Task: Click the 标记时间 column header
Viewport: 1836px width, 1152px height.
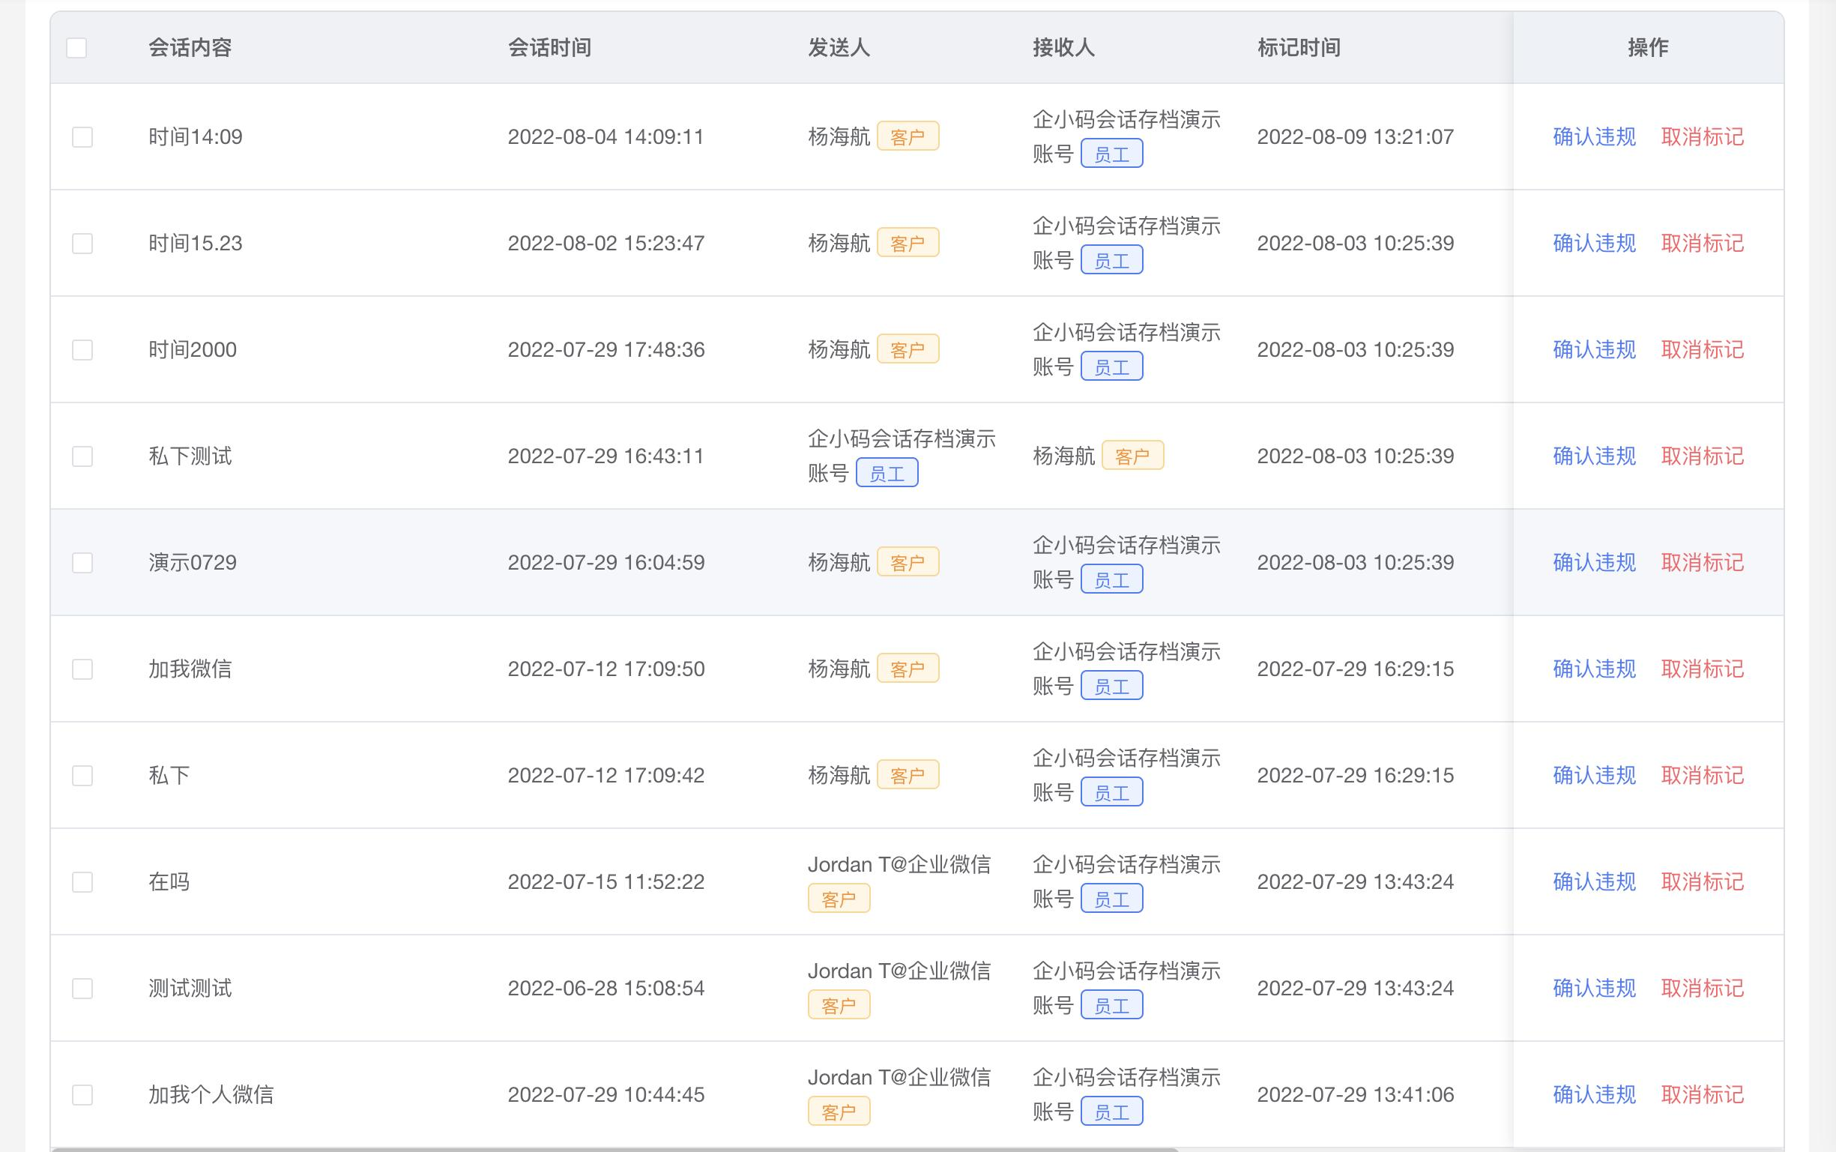Action: click(x=1298, y=48)
